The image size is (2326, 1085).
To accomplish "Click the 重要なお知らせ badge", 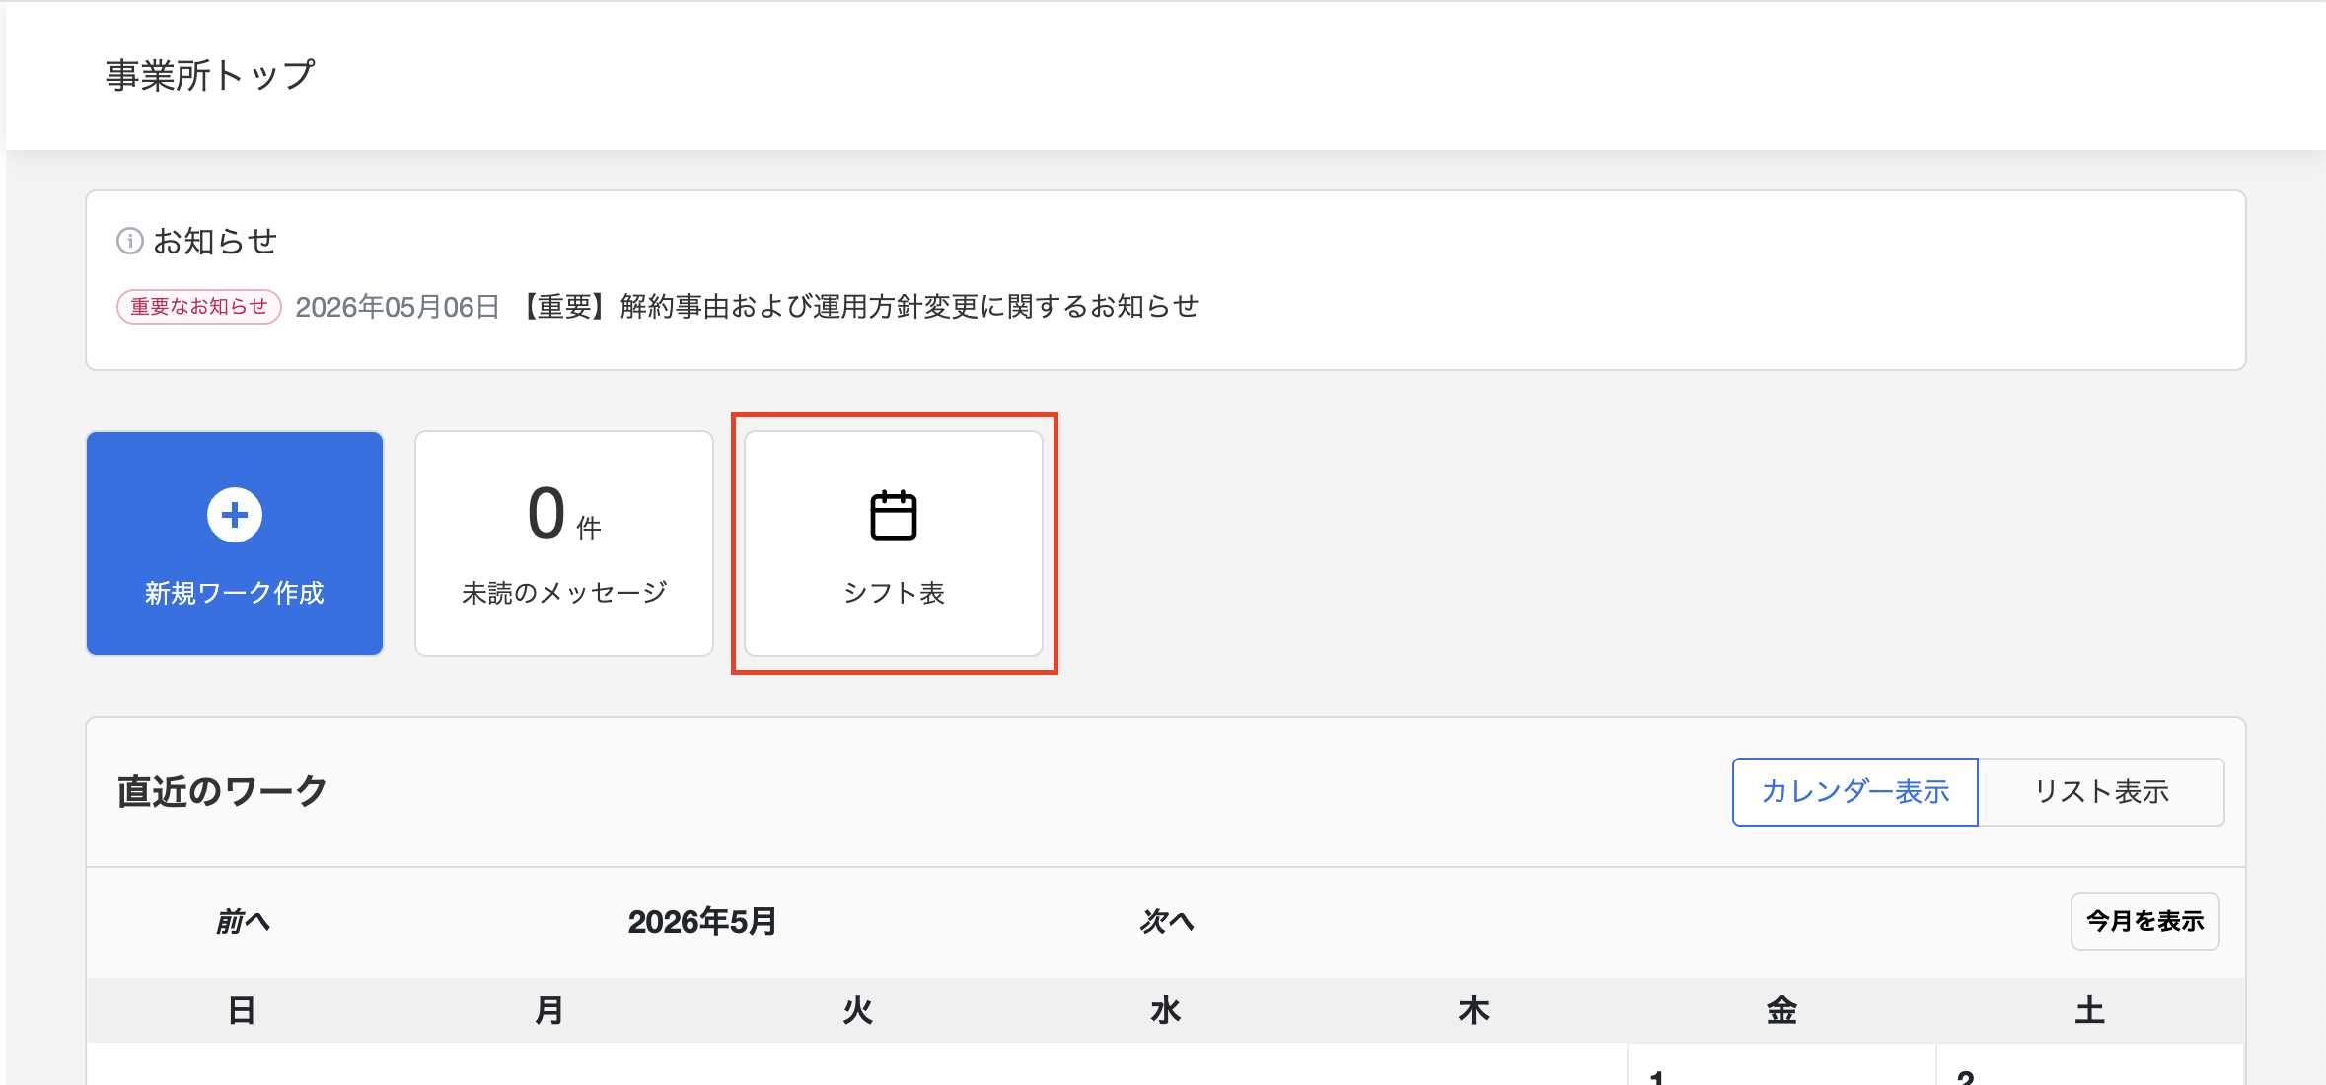I will coord(199,307).
